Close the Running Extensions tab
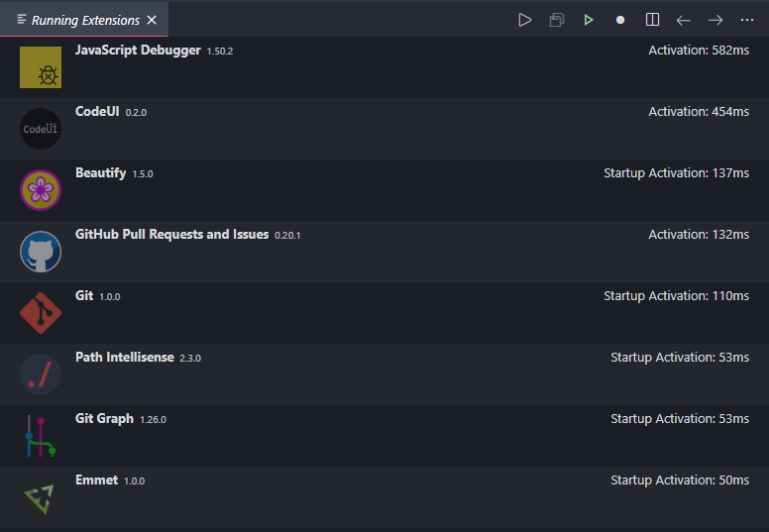This screenshot has height=532, width=769. (152, 20)
